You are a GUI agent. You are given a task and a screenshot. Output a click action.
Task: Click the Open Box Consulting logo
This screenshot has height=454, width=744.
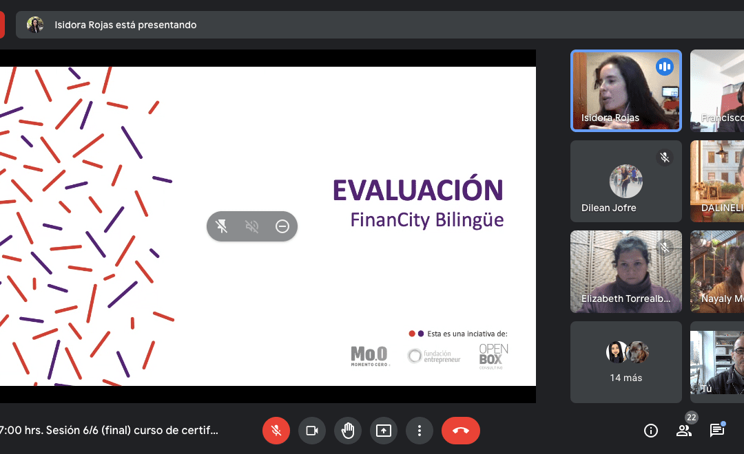click(493, 356)
